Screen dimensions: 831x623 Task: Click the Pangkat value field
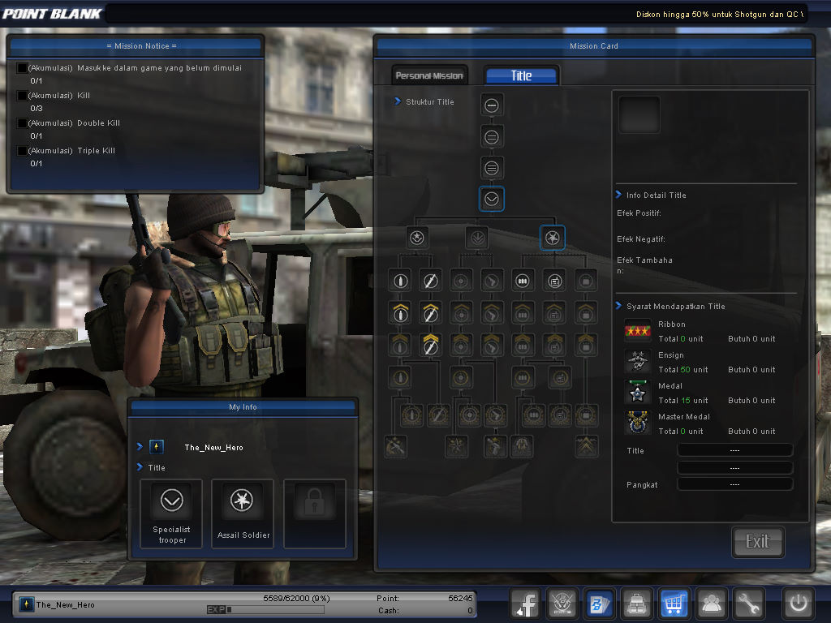(734, 484)
